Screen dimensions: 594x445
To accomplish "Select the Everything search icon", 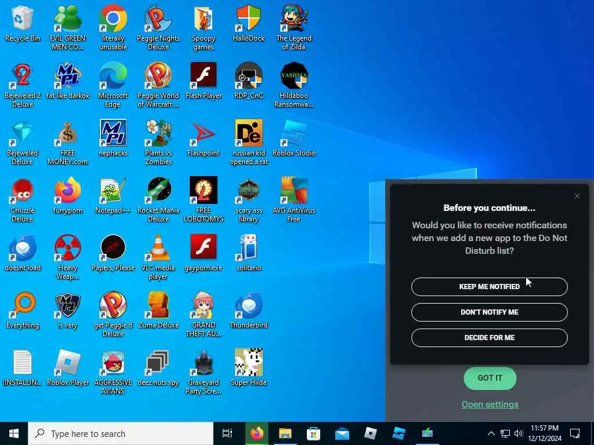I will pos(23,305).
